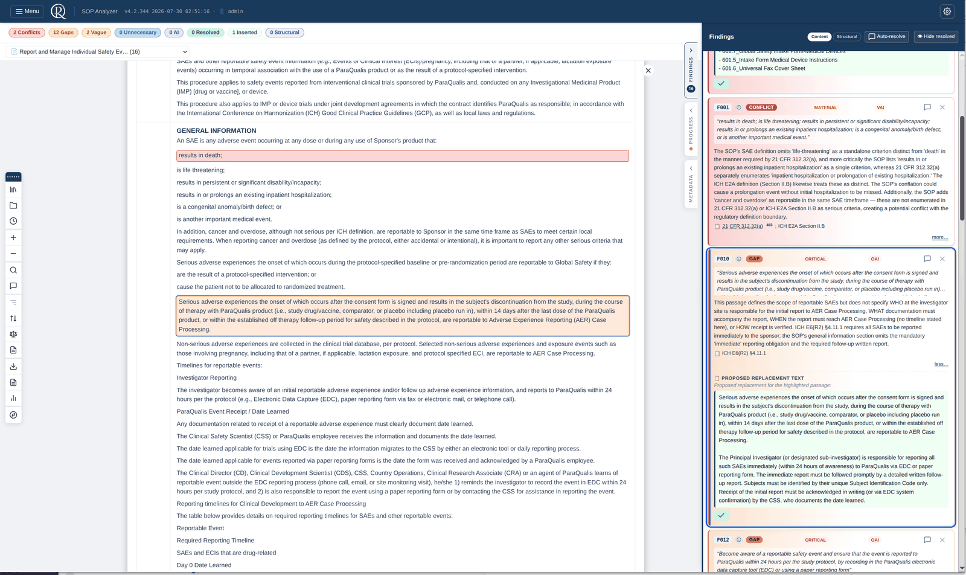Toggle the 0 Unnecessary filter chip
This screenshot has height=575, width=966.
(x=138, y=33)
